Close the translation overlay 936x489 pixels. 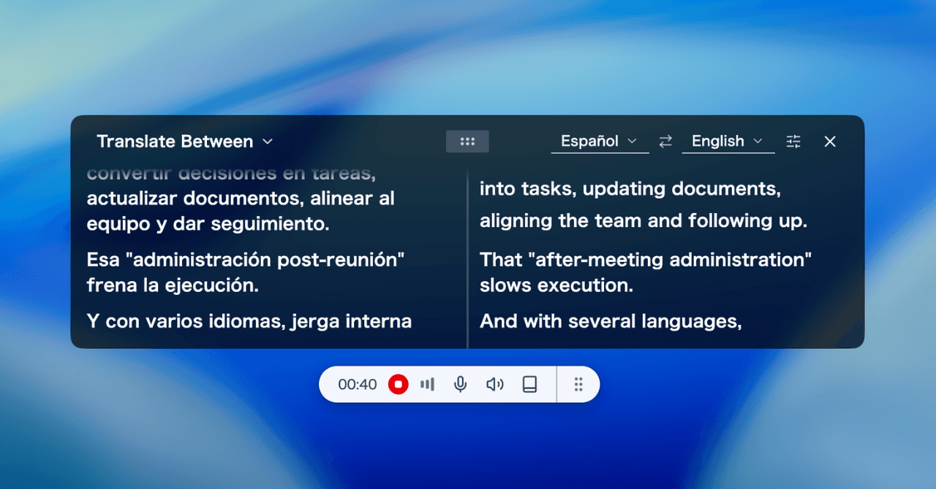(829, 141)
